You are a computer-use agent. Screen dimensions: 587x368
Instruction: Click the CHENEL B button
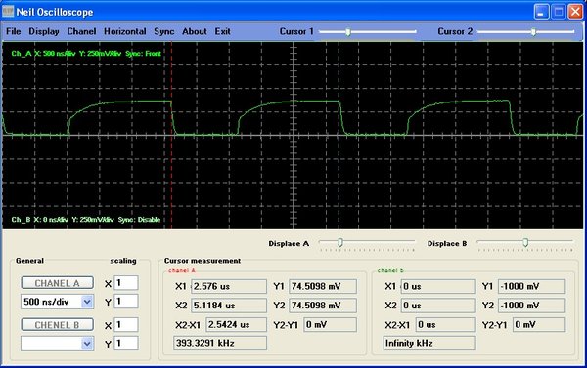(58, 325)
